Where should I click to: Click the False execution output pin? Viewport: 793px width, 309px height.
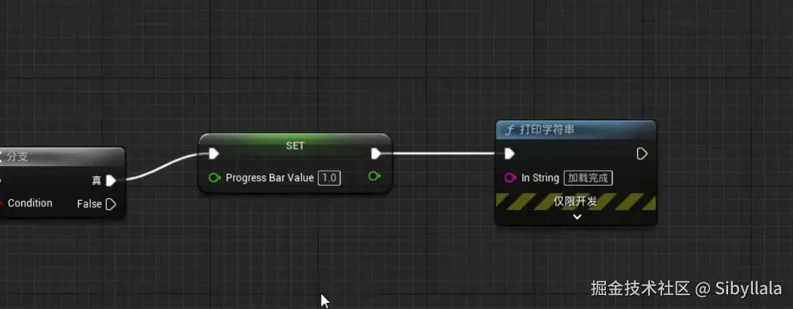(x=112, y=204)
